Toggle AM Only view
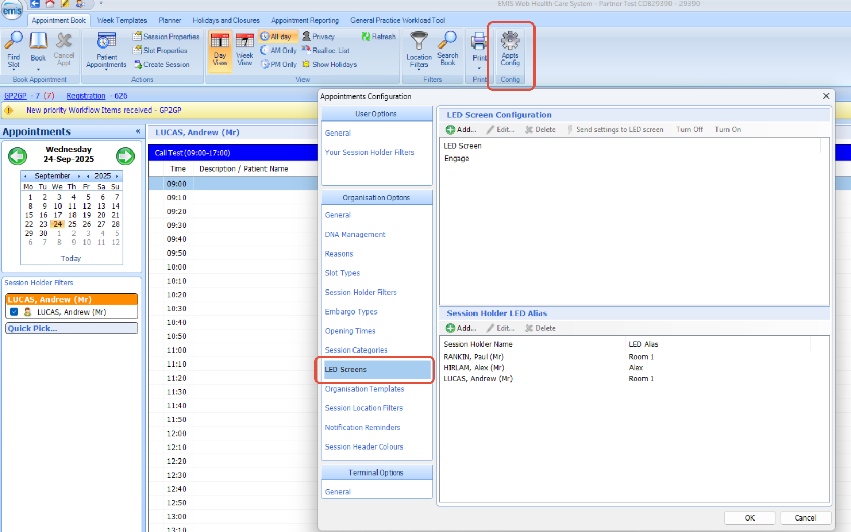The height and width of the screenshot is (532, 851). [278, 51]
